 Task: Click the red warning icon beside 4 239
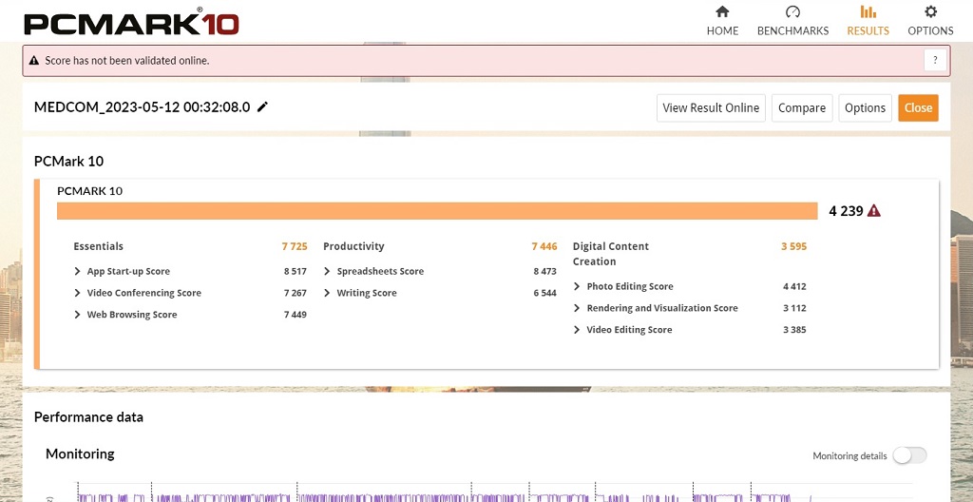[874, 211]
